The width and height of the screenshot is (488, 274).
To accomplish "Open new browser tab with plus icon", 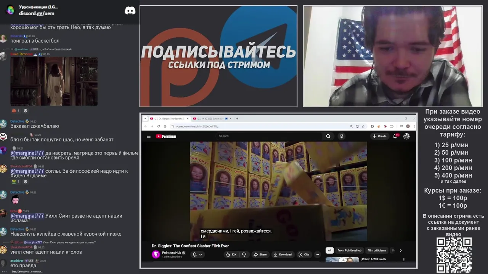I will click(237, 118).
